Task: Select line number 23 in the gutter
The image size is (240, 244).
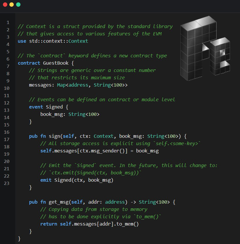Action: (7, 183)
